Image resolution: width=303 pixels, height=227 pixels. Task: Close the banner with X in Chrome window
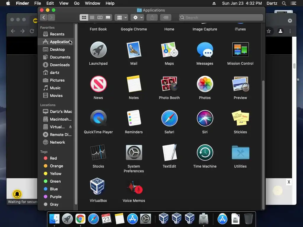click(289, 182)
